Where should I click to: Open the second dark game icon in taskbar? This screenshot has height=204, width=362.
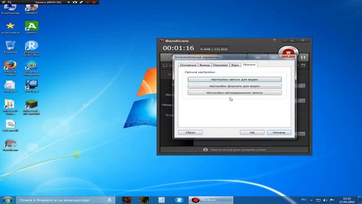(144, 200)
